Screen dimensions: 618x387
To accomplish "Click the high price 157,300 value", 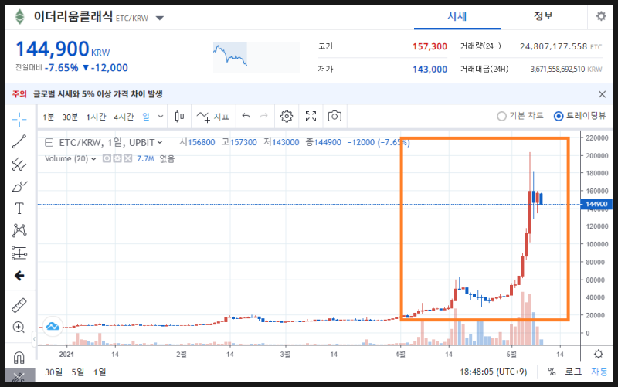I will 430,46.
